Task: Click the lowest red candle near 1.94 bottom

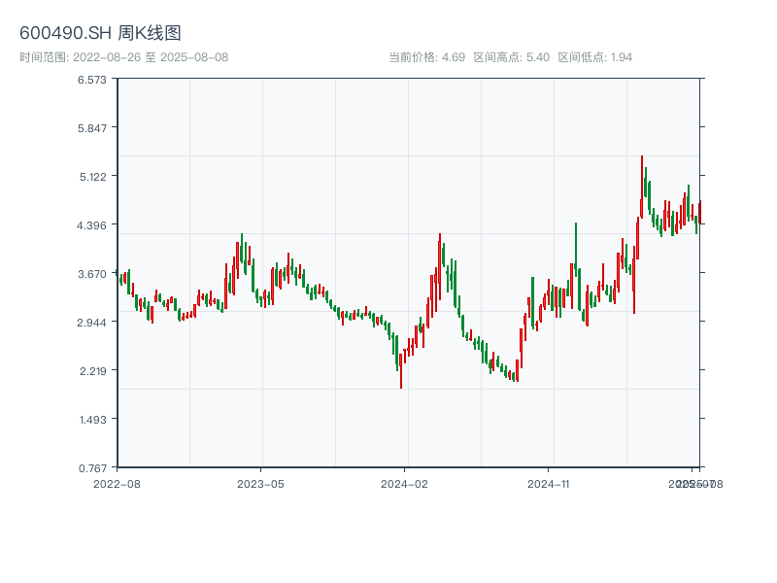Action: tap(401, 371)
